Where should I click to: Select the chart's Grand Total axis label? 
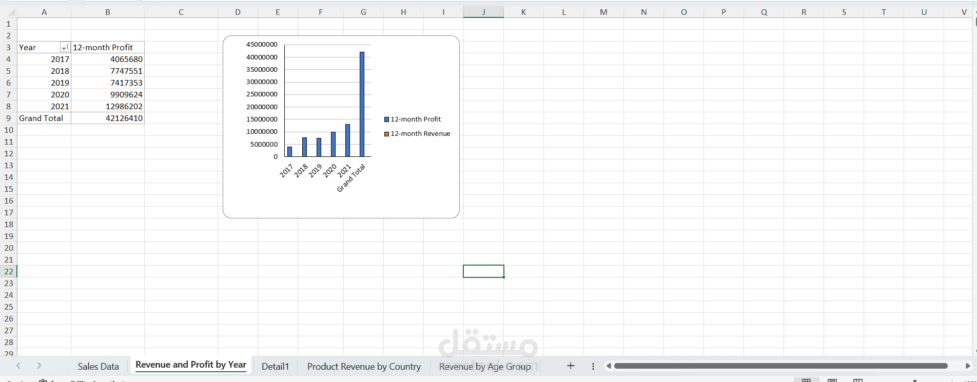pyautogui.click(x=352, y=178)
